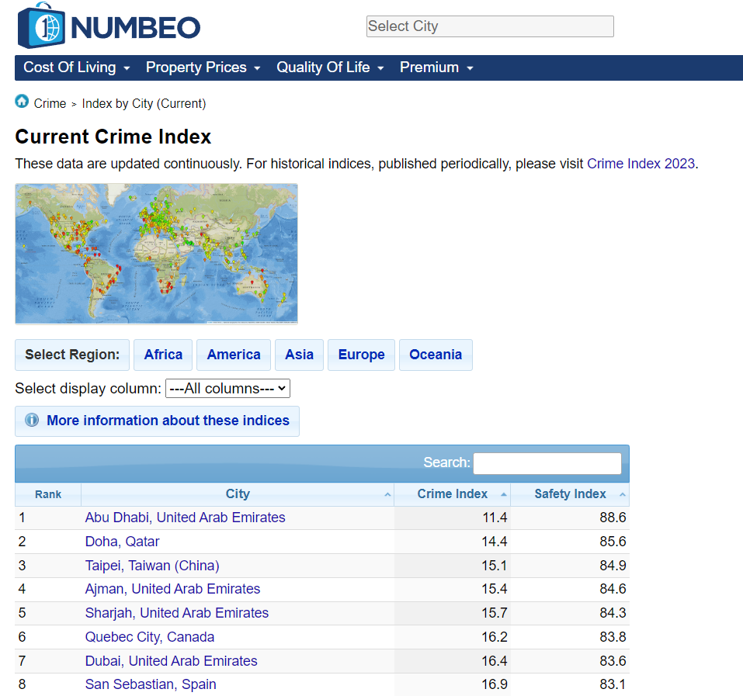The width and height of the screenshot is (743, 696).
Task: Open the Abu Dhabi city page
Action: [185, 518]
